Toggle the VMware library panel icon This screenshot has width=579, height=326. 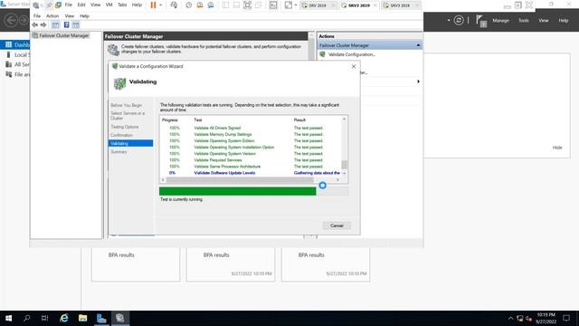click(x=225, y=5)
